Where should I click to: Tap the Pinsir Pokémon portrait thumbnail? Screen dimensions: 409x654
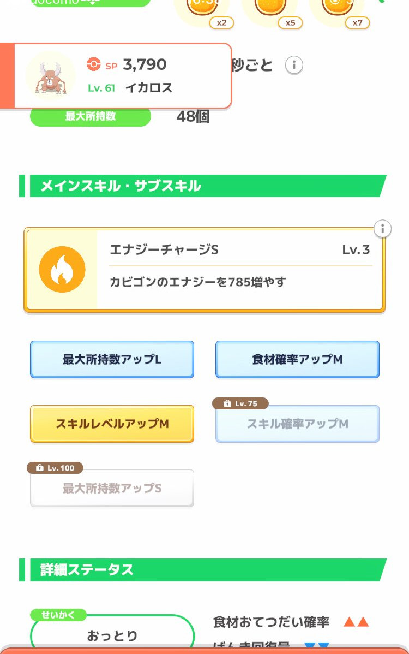pos(50,75)
